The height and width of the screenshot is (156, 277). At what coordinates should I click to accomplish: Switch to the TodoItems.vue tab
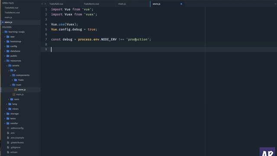coord(91,4)
